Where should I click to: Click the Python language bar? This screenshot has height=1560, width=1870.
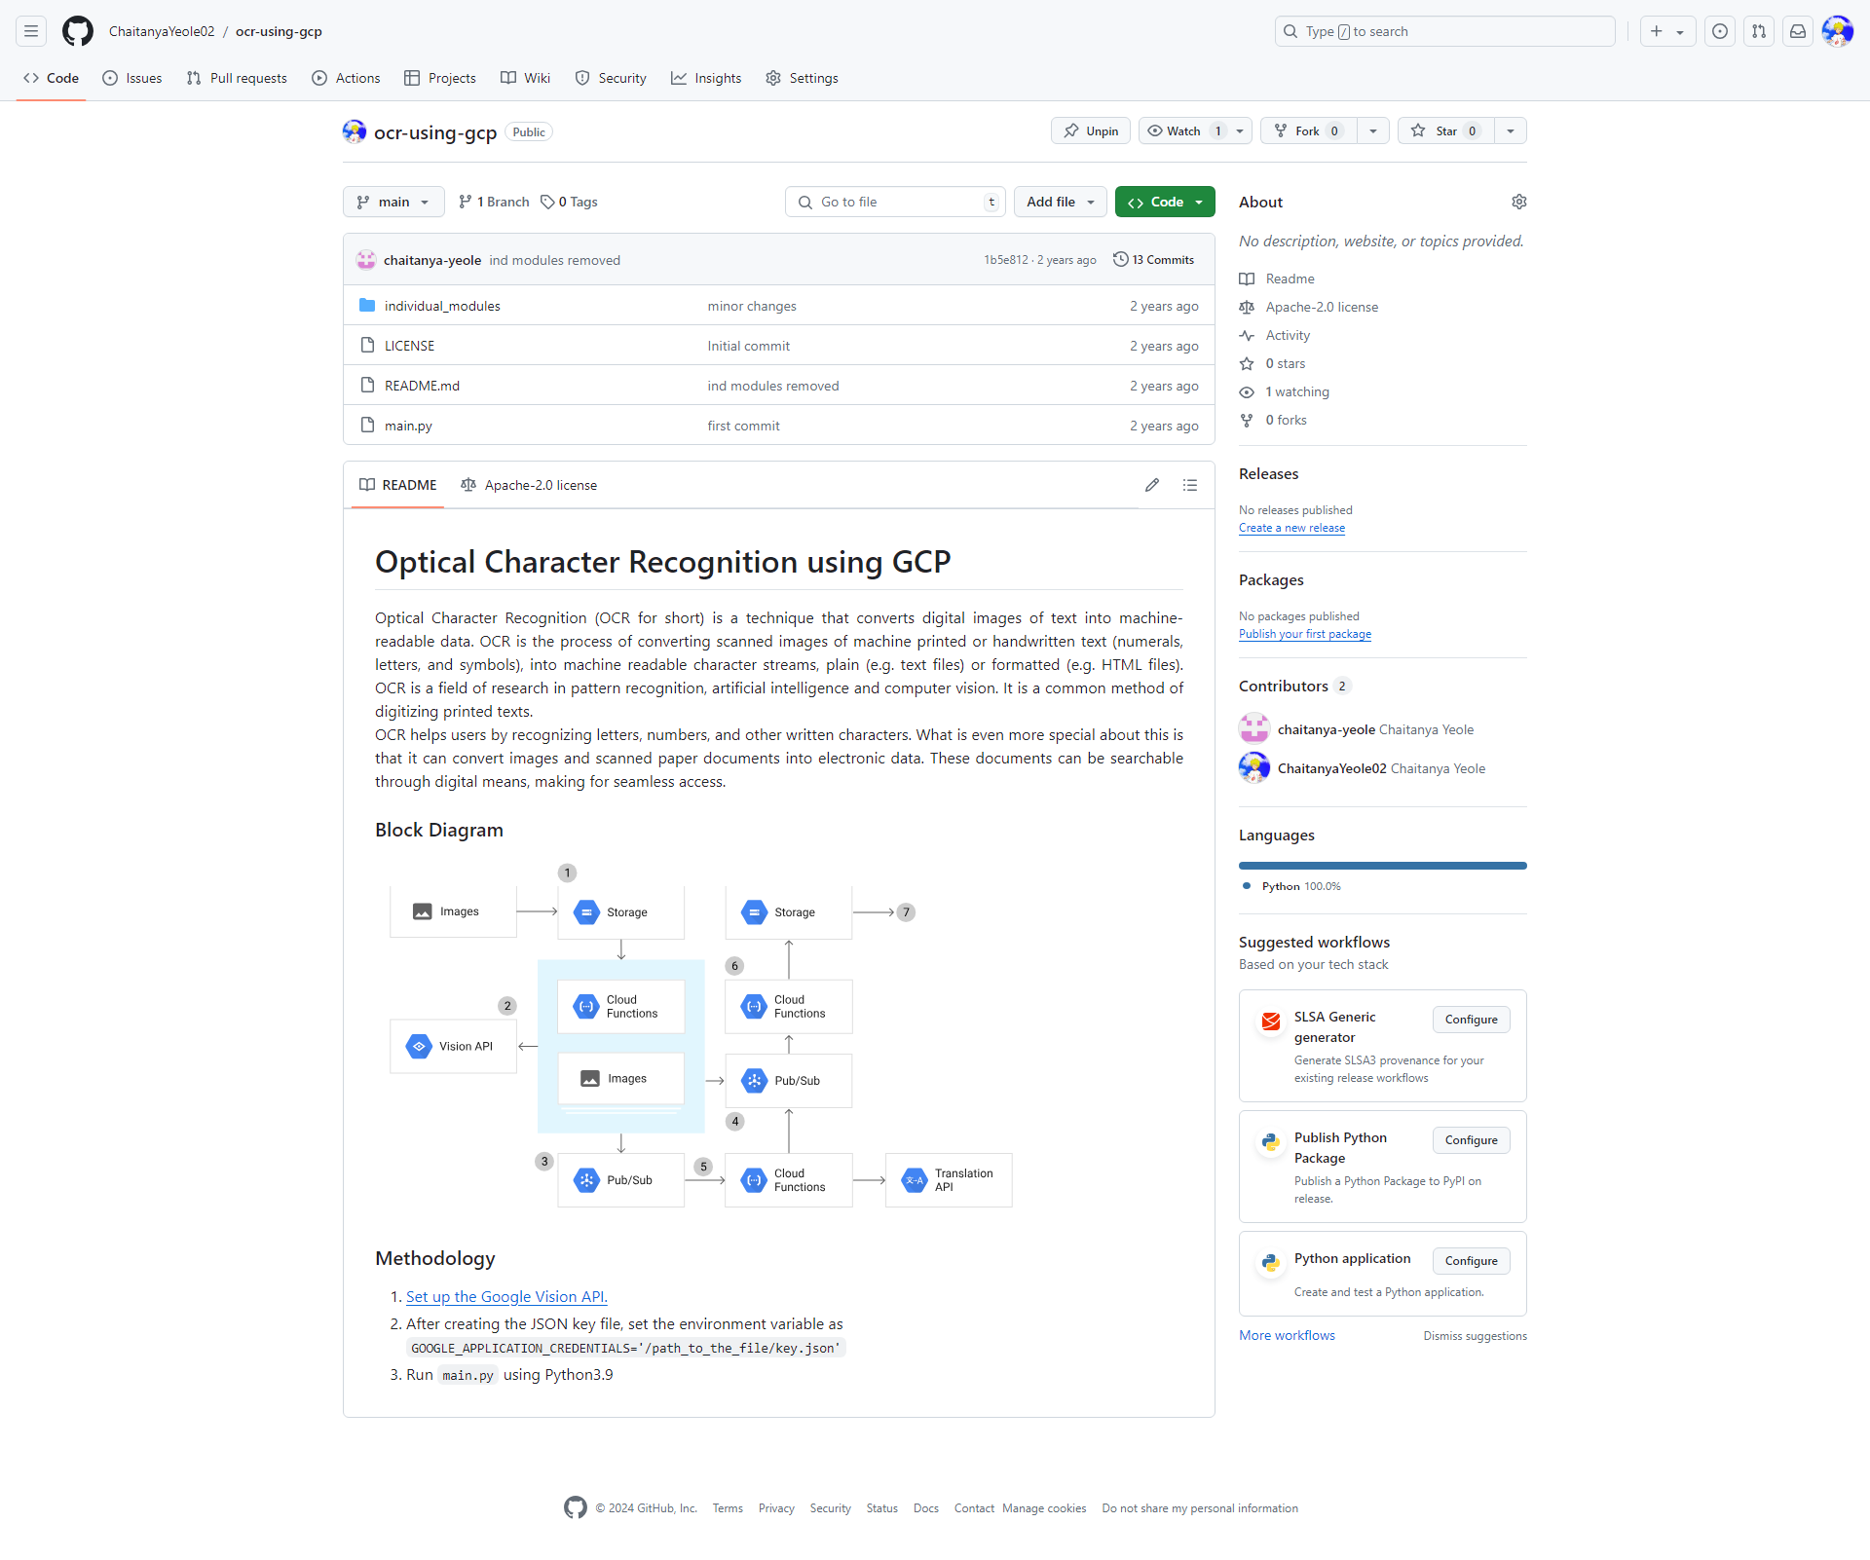[1383, 866]
